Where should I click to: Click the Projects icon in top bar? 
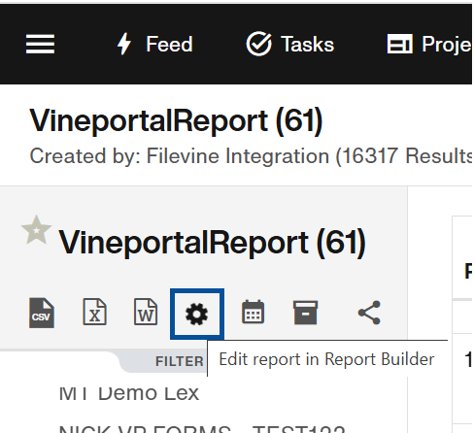(x=400, y=44)
